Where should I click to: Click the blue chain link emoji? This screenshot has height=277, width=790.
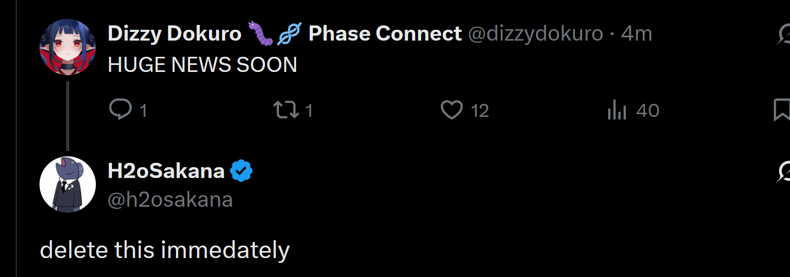pos(289,34)
